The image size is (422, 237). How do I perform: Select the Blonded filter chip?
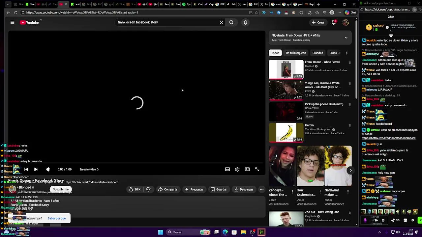[318, 53]
